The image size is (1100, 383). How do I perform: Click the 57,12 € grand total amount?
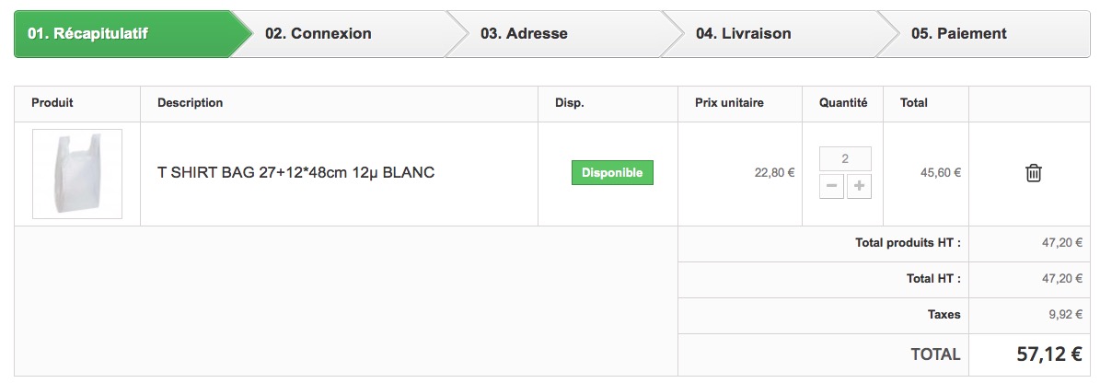(x=1043, y=354)
